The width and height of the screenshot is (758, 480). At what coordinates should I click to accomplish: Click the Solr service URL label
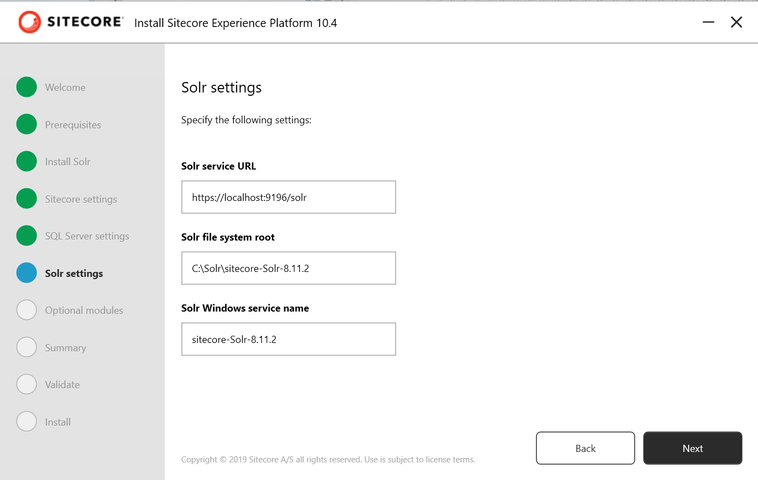[219, 166]
